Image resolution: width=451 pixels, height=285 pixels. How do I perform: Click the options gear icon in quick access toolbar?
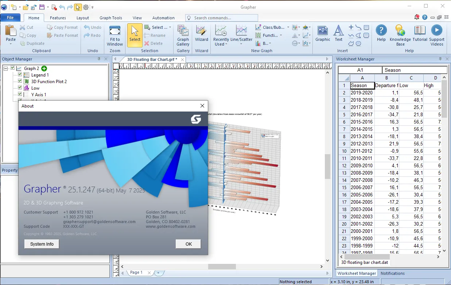click(x=86, y=7)
